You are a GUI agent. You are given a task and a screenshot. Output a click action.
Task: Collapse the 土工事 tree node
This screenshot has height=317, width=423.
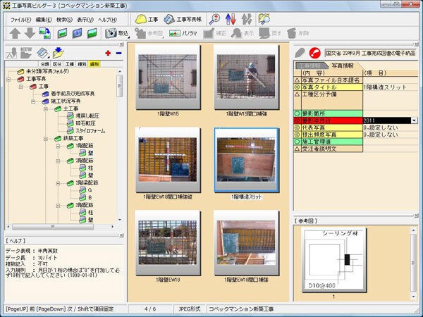[46, 109]
